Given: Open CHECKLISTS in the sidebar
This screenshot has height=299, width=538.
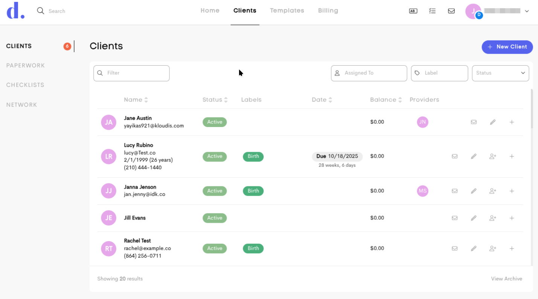Looking at the screenshot, I should [25, 85].
